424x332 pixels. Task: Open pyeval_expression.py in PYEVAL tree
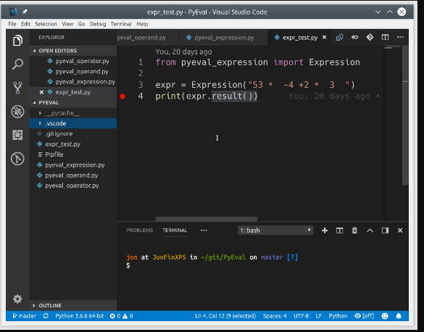[73, 165]
